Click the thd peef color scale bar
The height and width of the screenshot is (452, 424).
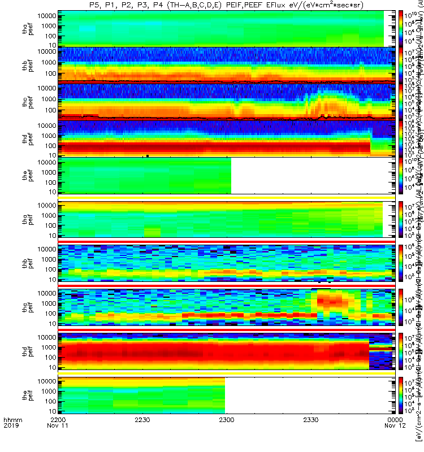click(401, 138)
